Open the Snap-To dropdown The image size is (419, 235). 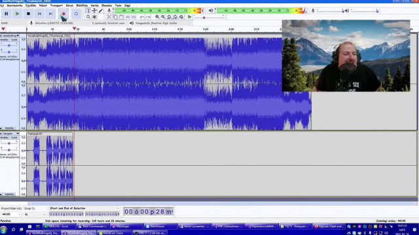click(x=35, y=214)
